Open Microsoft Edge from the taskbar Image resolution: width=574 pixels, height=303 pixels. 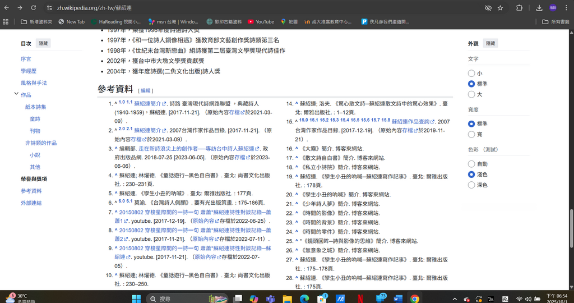pyautogui.click(x=304, y=299)
